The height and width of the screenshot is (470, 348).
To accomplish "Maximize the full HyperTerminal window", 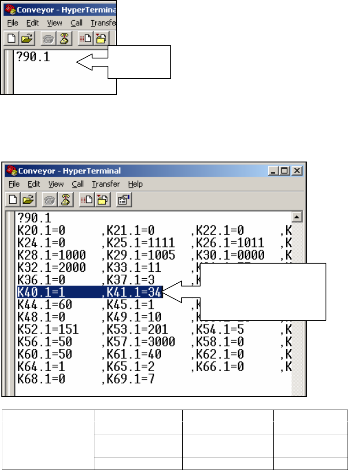I will 284,171.
